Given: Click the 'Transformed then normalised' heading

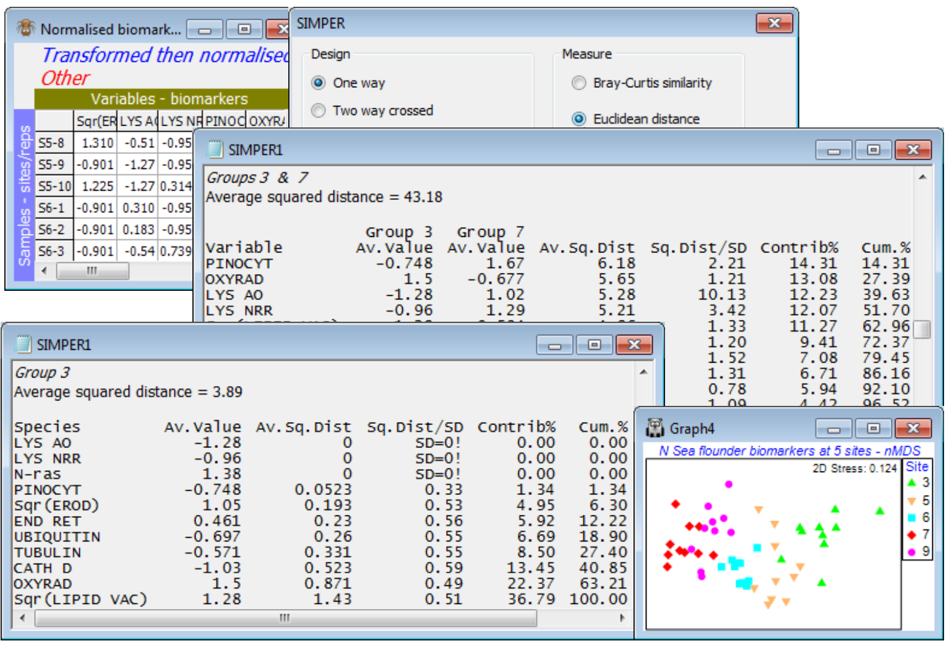Looking at the screenshot, I should point(165,55).
